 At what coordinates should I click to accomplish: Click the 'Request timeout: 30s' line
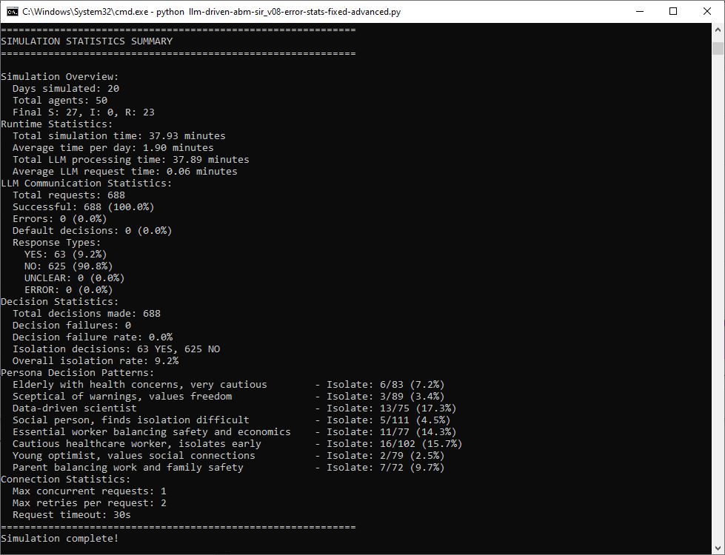pos(72,515)
